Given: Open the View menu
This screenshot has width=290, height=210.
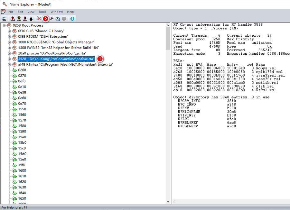Looking at the screenshot, I should (31, 12).
